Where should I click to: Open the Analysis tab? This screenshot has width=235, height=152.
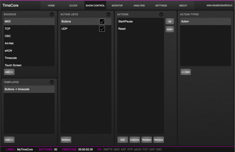point(139,5)
